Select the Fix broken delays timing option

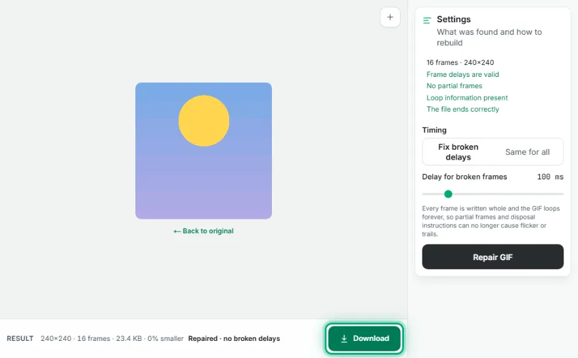(x=458, y=152)
